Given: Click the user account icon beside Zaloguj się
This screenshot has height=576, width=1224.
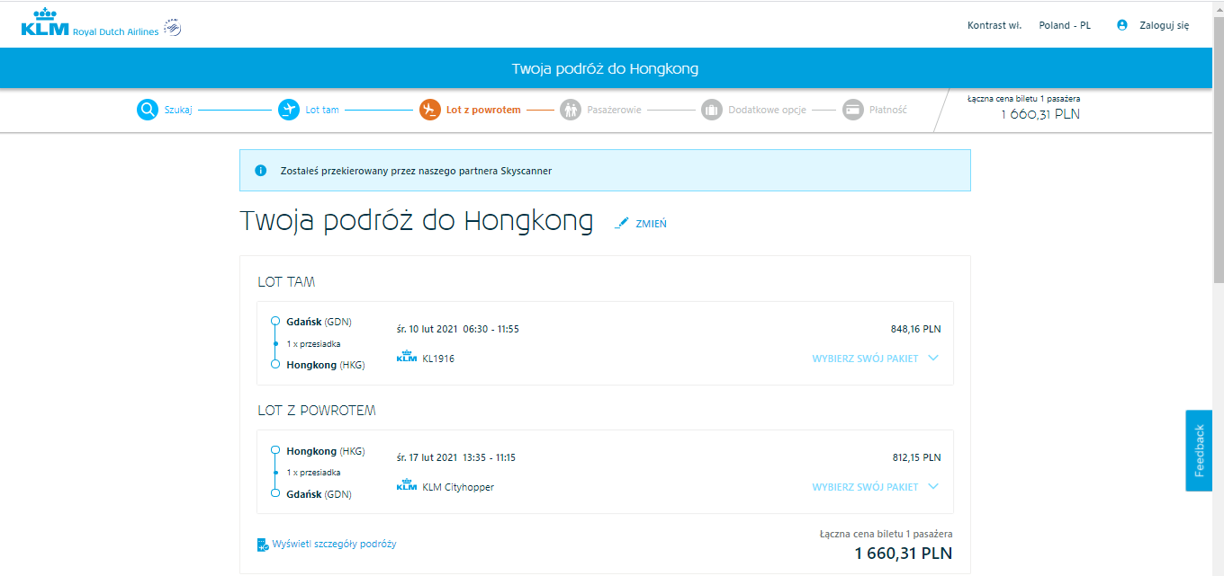Looking at the screenshot, I should [1122, 25].
